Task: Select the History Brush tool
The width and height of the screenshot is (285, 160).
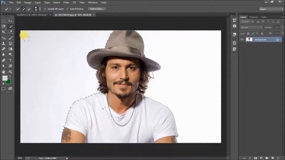Action: point(10,44)
